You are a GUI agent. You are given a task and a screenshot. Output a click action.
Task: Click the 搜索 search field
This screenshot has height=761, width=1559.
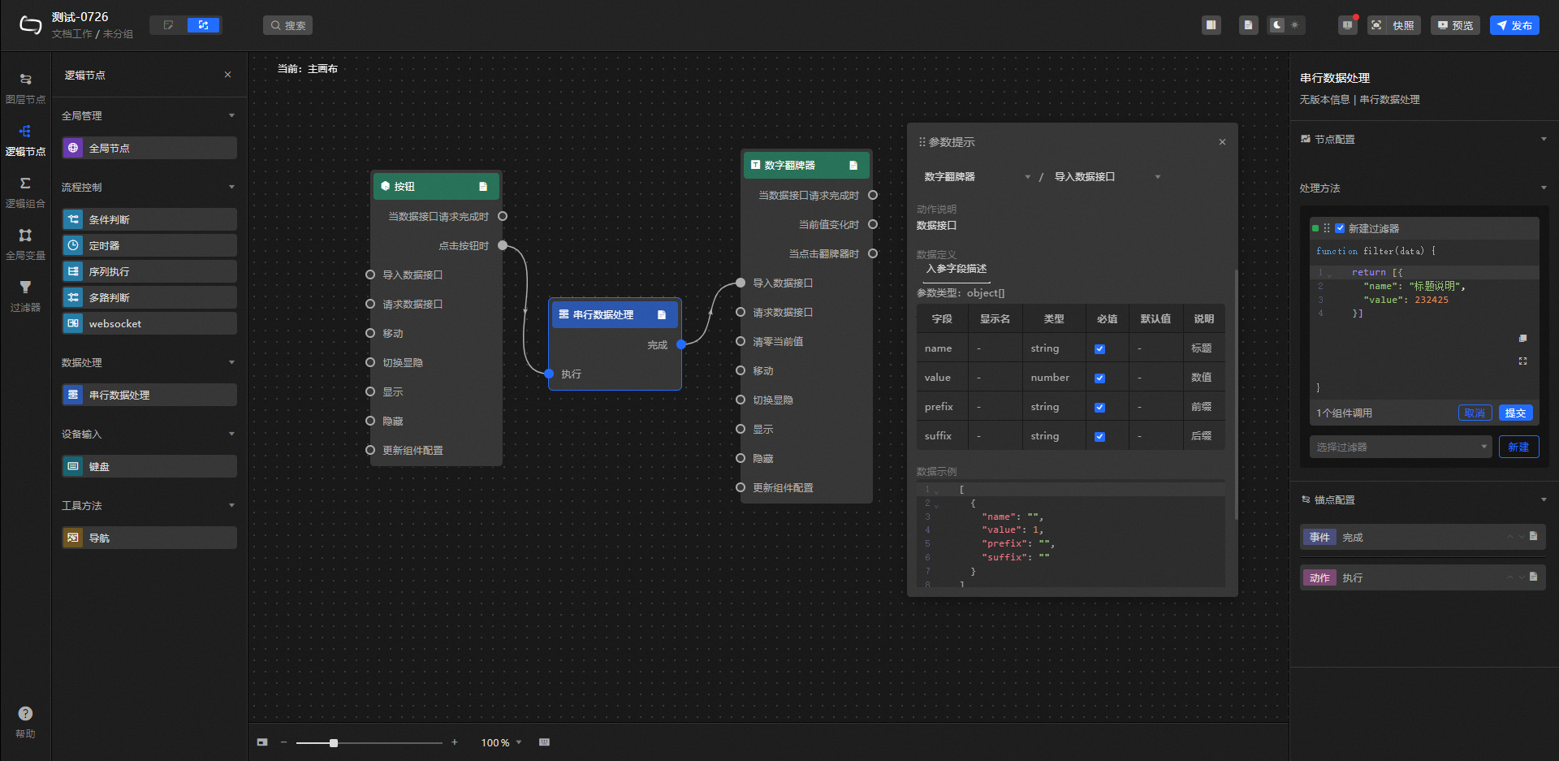pos(288,25)
